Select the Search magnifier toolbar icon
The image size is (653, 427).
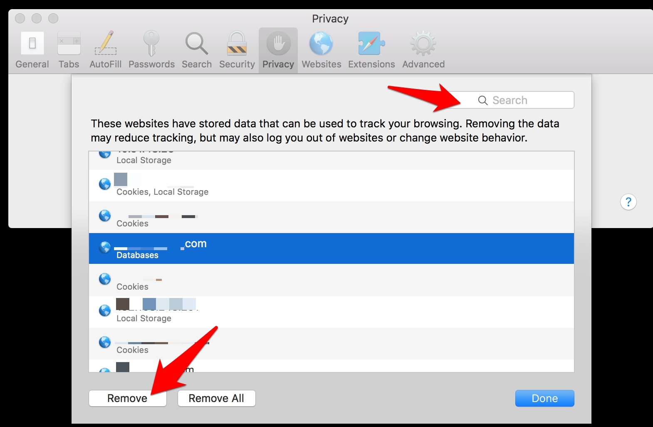tap(196, 44)
